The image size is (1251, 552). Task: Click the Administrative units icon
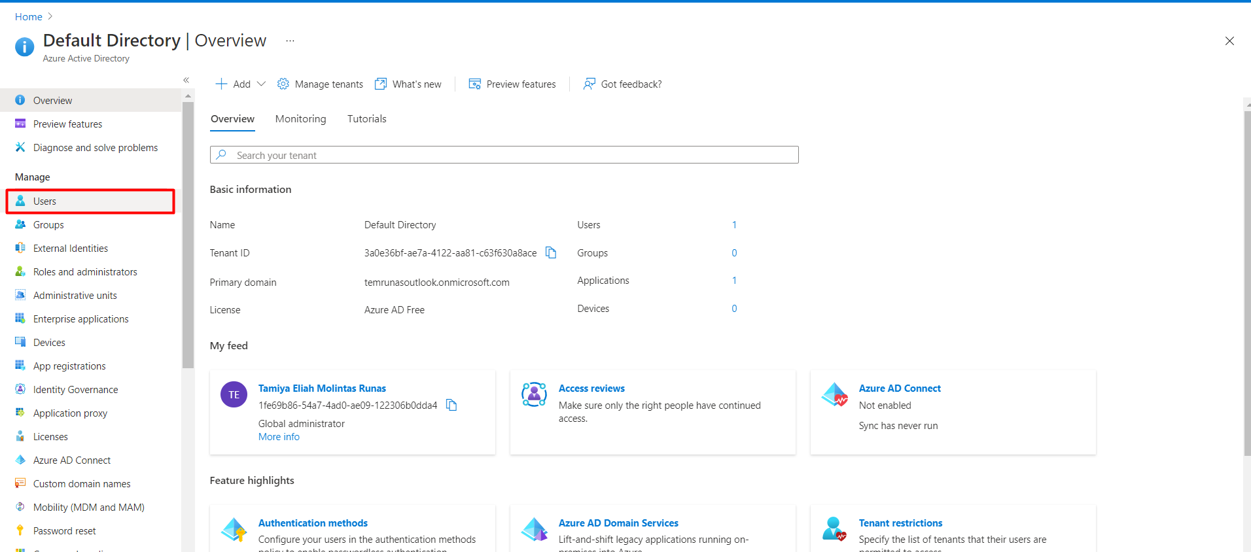coord(20,295)
